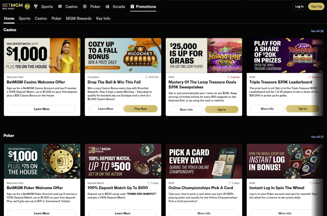Click 100% Deposit Match Up To $500 title
The image size is (327, 216).
coord(118,188)
